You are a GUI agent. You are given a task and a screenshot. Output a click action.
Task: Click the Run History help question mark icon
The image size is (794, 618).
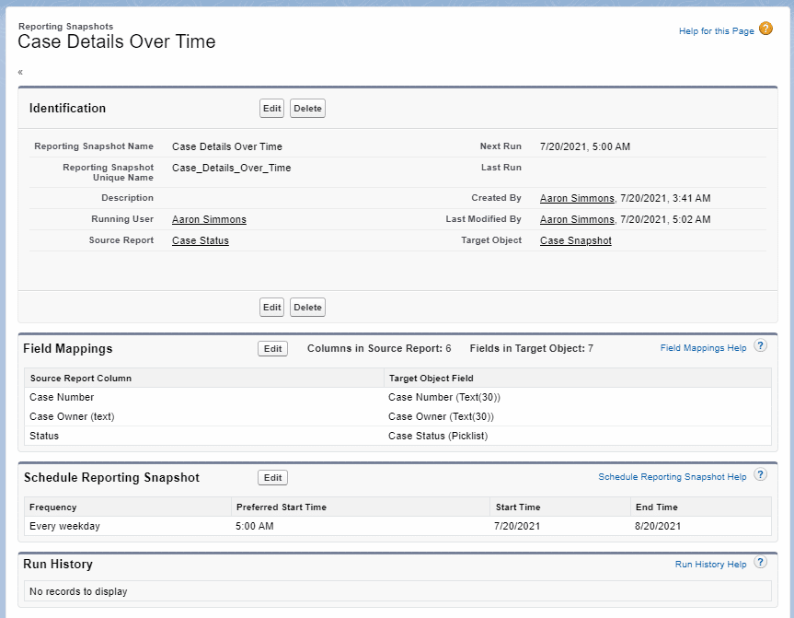click(760, 562)
